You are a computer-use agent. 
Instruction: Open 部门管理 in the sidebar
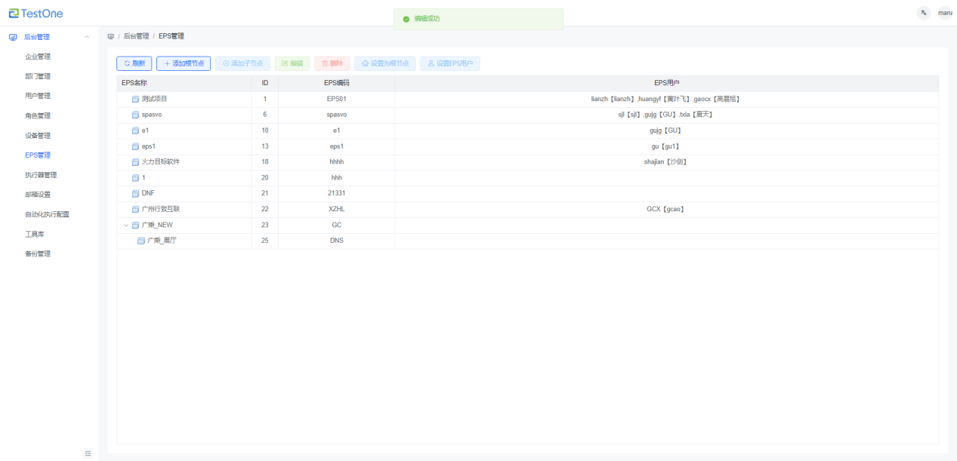38,76
